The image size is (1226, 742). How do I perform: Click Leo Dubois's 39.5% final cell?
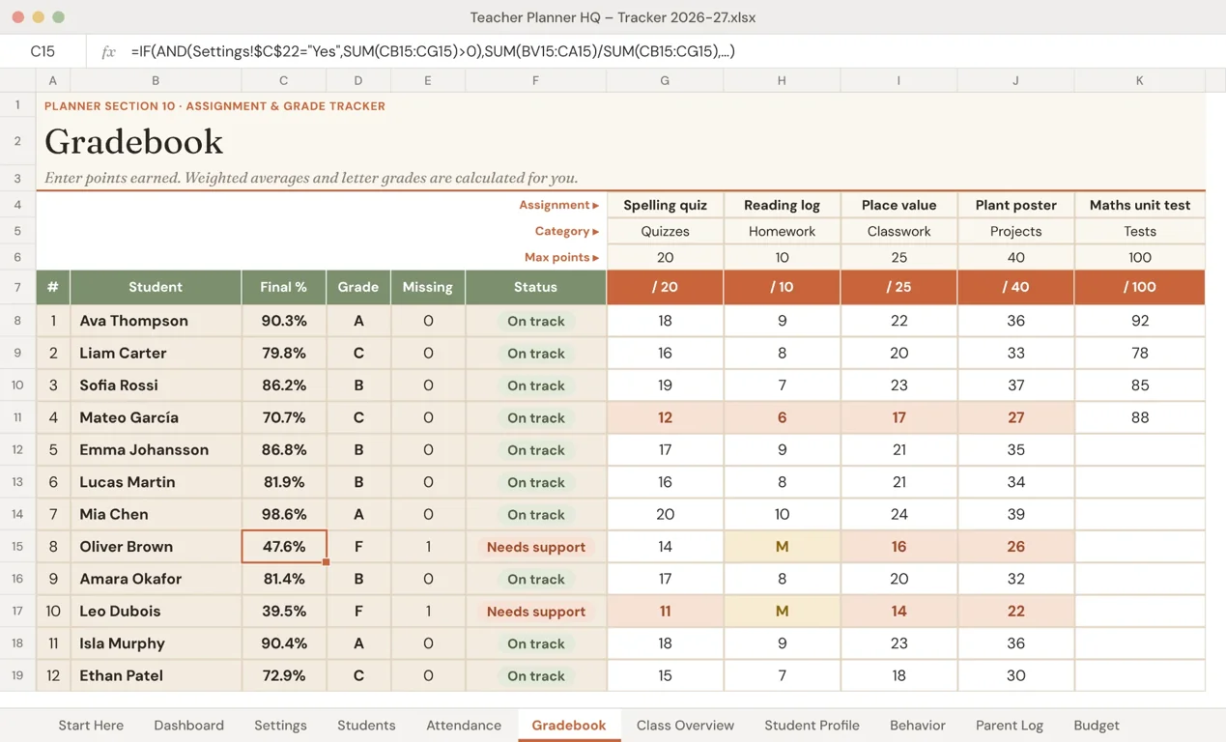point(284,611)
